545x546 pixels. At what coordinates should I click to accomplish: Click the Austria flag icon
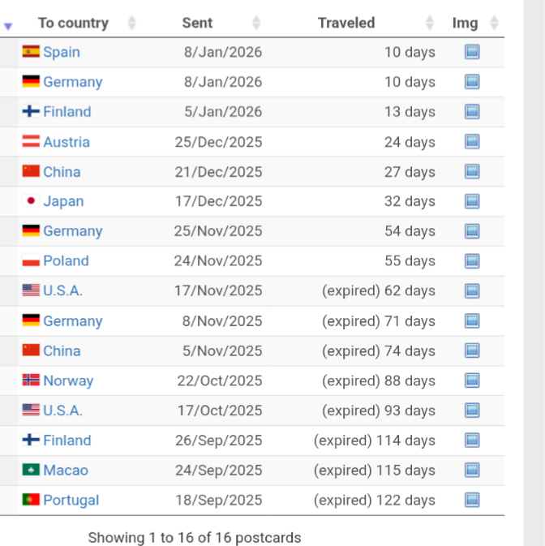[31, 142]
